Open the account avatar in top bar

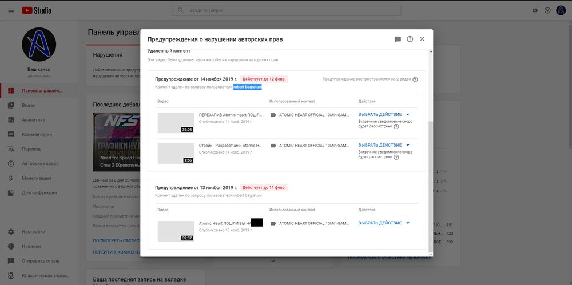point(561,10)
